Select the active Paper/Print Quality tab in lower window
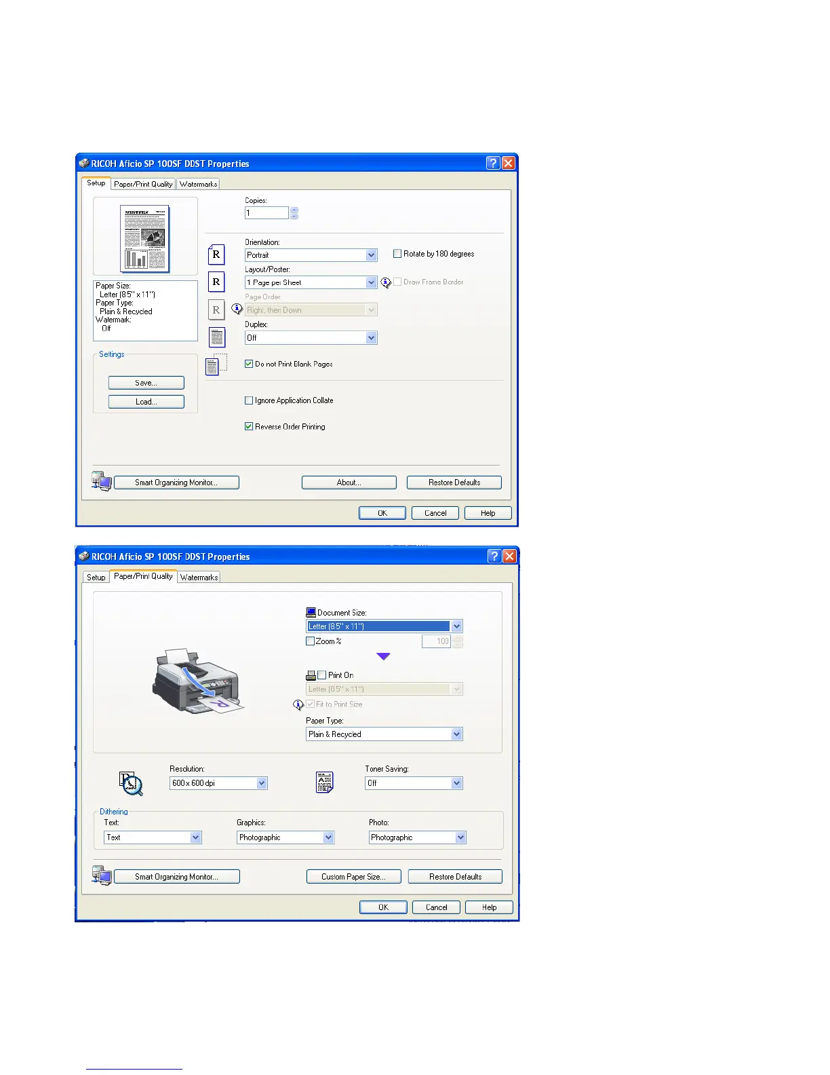This screenshot has height=1075, width=830. click(143, 576)
